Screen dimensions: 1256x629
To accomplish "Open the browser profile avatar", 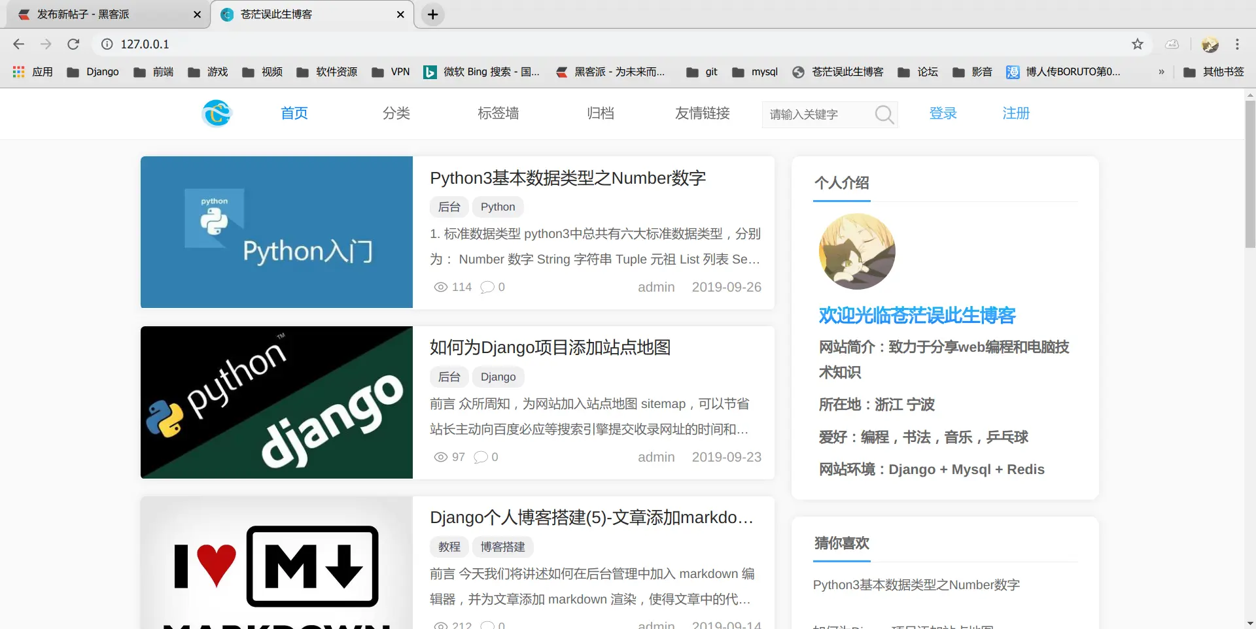I will (x=1210, y=44).
